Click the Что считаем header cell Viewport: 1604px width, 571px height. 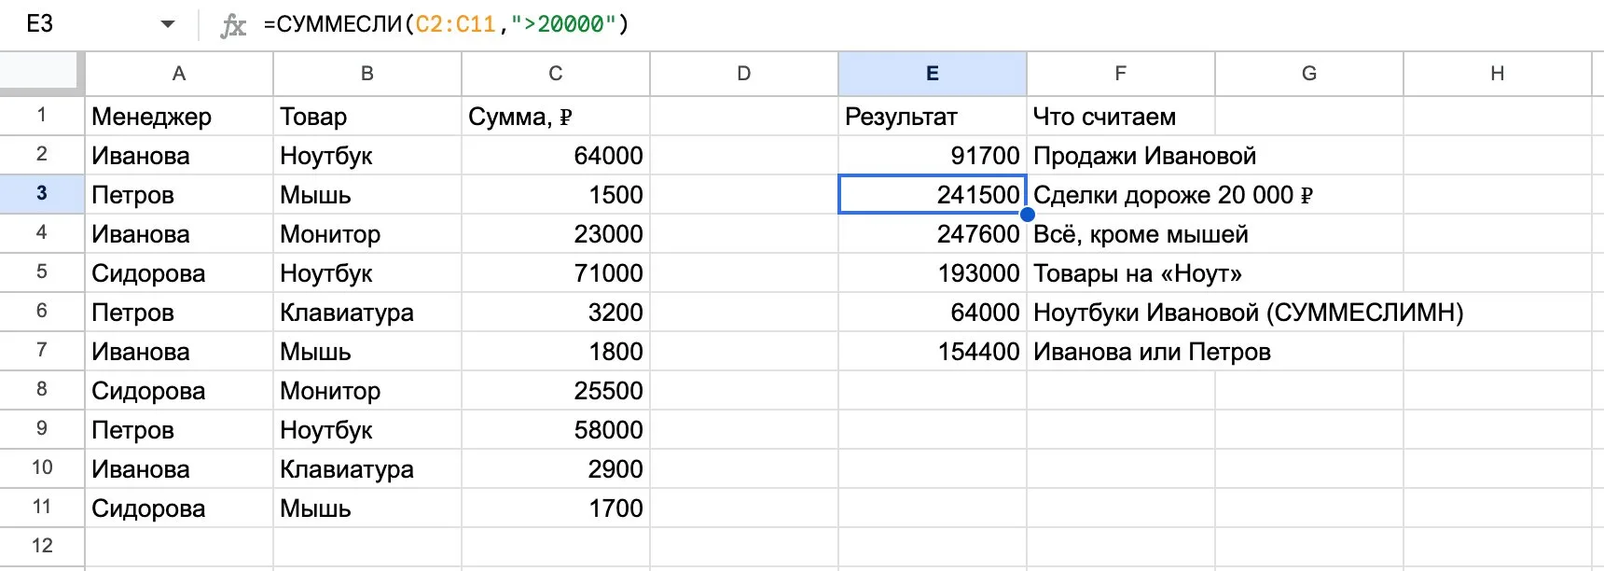(x=1121, y=117)
